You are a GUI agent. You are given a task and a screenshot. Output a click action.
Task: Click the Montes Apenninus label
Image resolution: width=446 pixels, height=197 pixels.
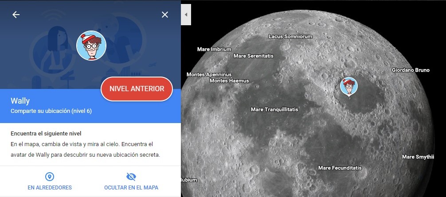click(x=209, y=74)
